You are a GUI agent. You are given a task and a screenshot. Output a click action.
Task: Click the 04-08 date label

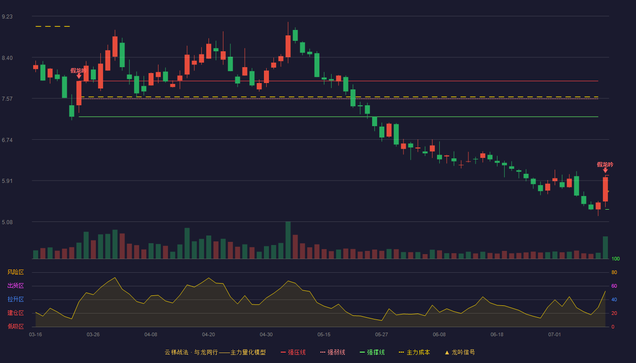pos(151,334)
